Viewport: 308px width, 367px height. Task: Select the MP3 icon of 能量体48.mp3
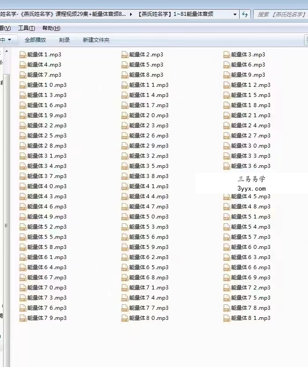tap(227, 207)
